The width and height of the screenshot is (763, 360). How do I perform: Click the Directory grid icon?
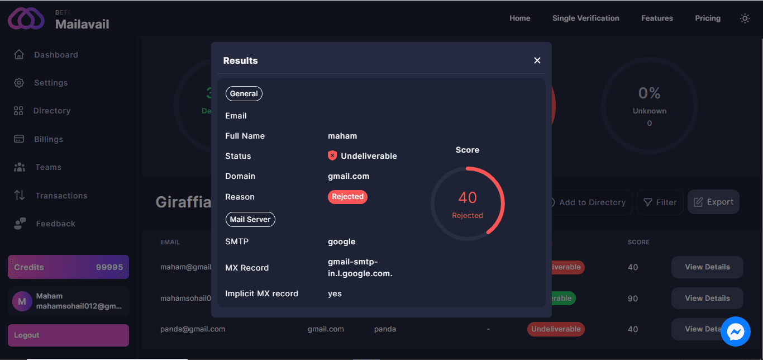click(x=18, y=111)
